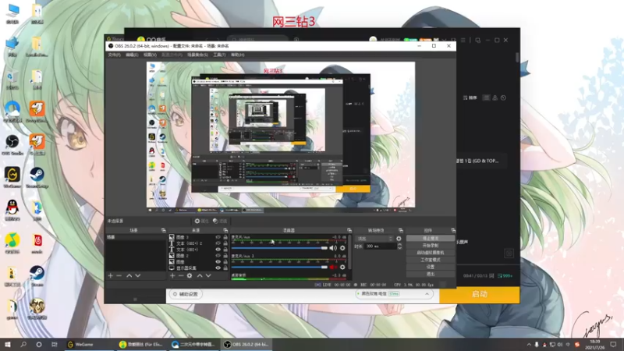The width and height of the screenshot is (624, 351).
Task: Pop out the 来源 dock panel
Action: [x=225, y=230]
